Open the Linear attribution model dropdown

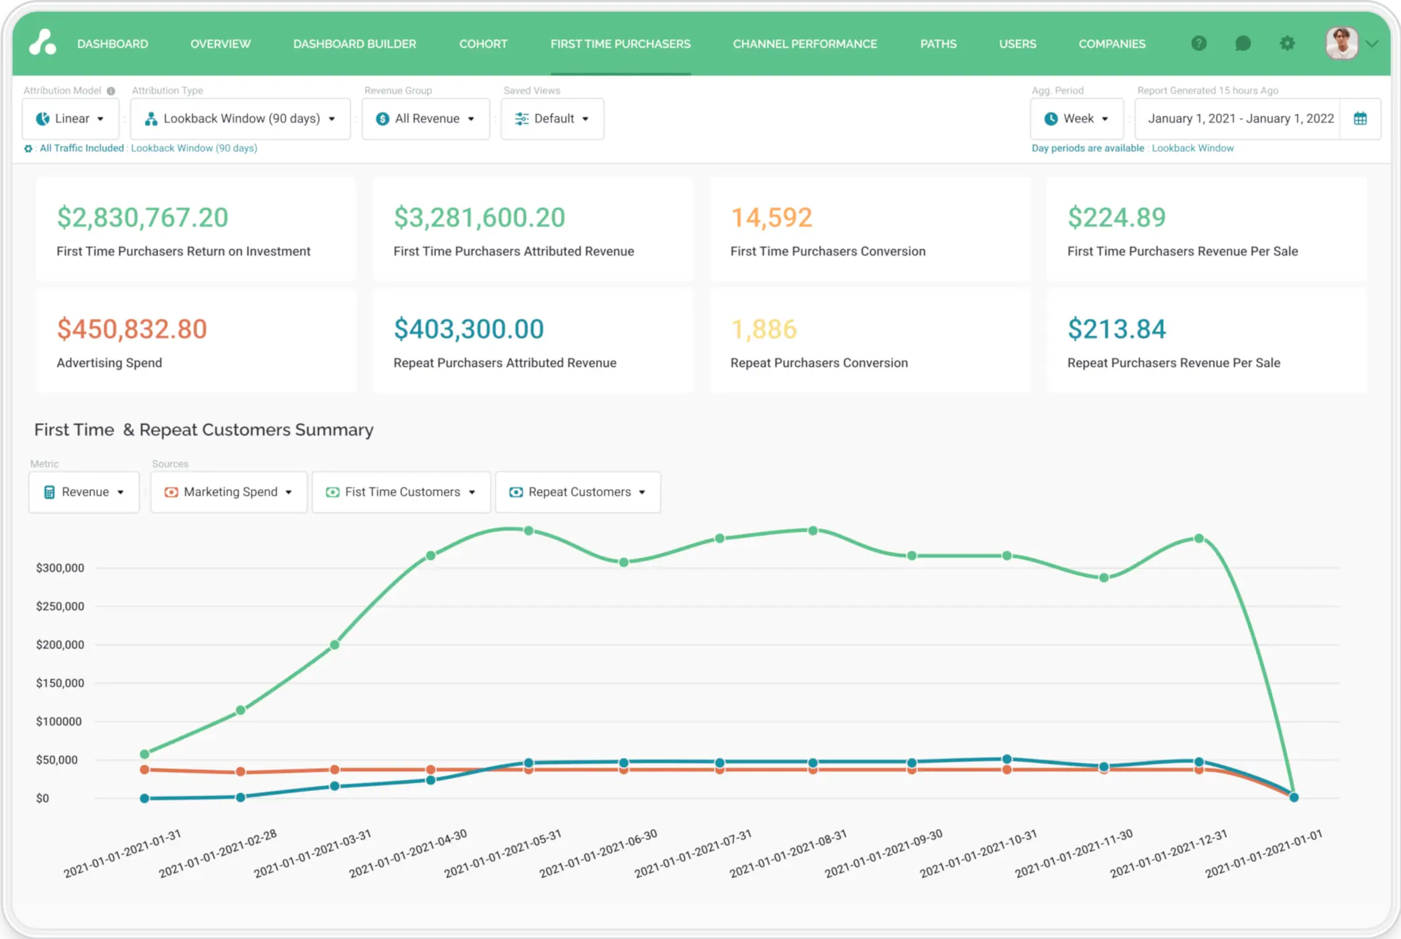70,119
